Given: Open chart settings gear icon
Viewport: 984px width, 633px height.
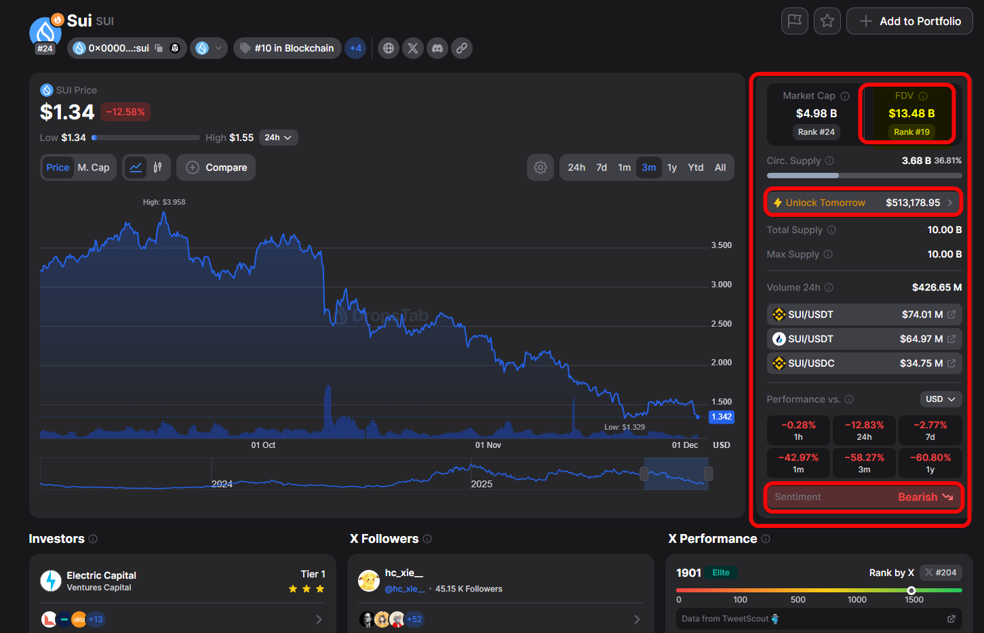Looking at the screenshot, I should coord(540,167).
